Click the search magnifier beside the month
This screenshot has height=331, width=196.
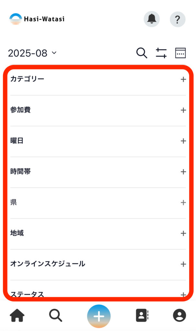[142, 53]
